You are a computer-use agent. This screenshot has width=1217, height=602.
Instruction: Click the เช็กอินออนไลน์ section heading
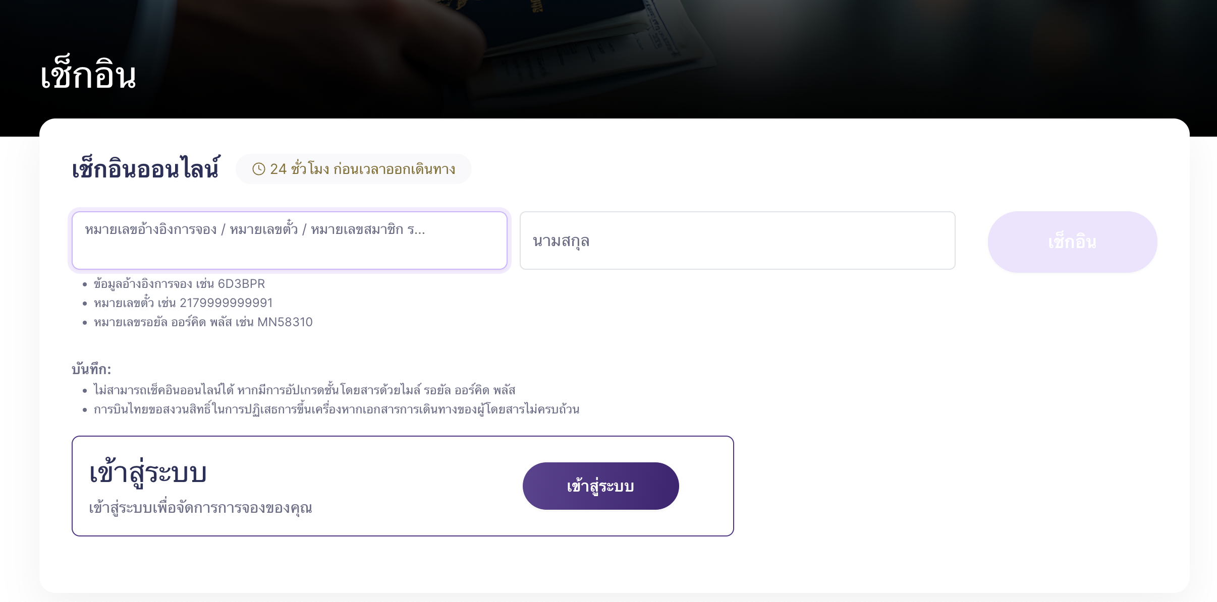pos(145,169)
